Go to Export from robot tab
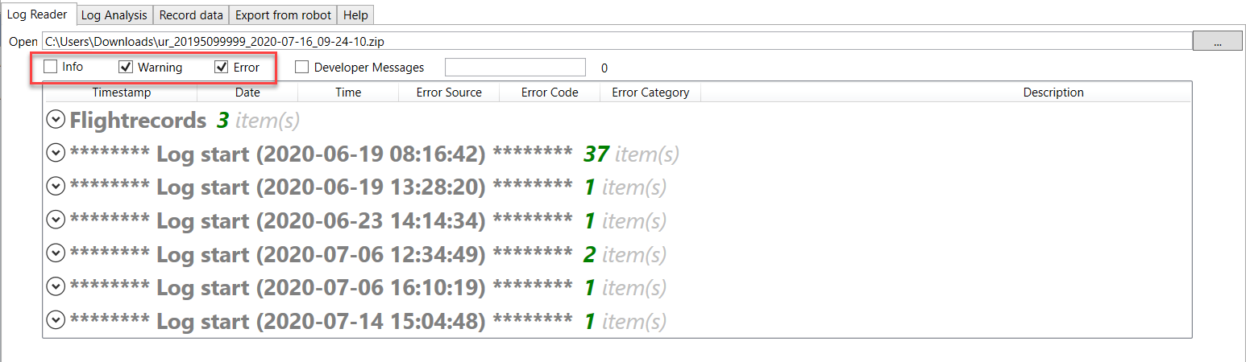 pos(283,15)
